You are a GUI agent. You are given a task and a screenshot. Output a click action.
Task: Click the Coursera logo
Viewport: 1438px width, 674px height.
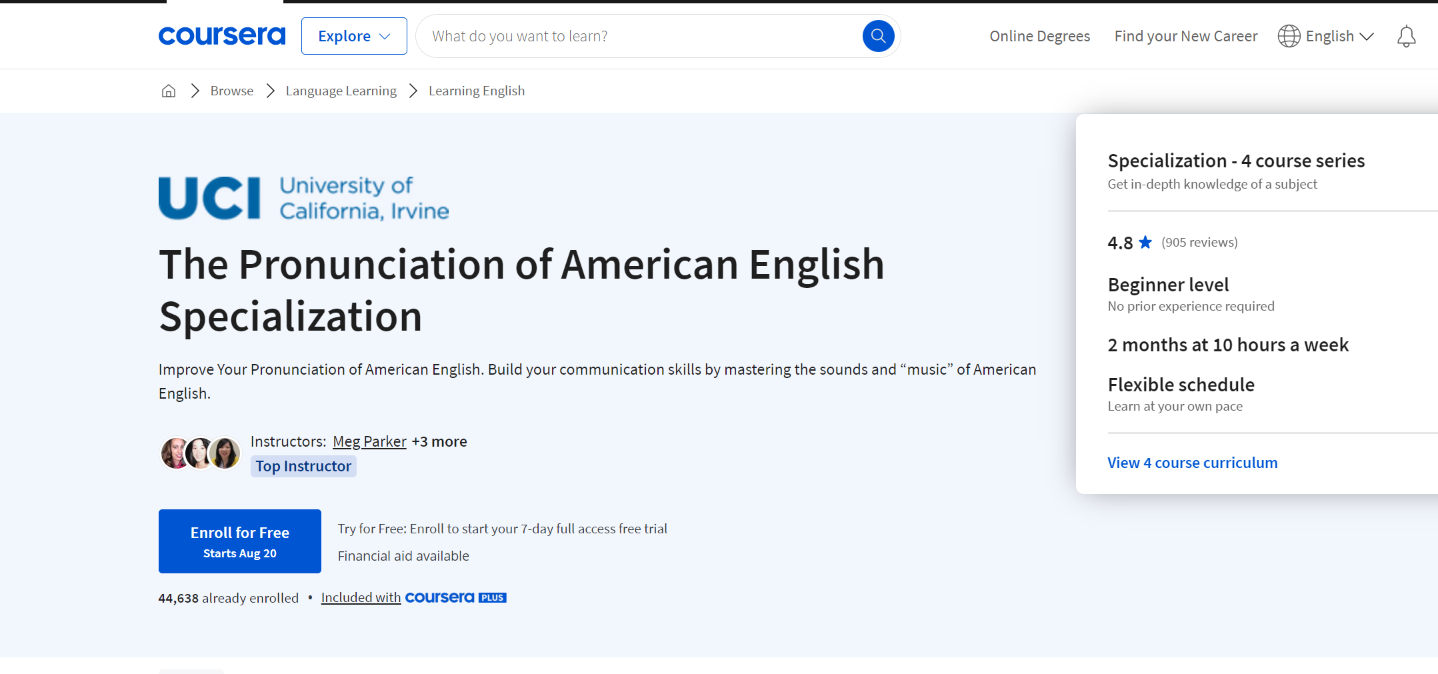[222, 36]
